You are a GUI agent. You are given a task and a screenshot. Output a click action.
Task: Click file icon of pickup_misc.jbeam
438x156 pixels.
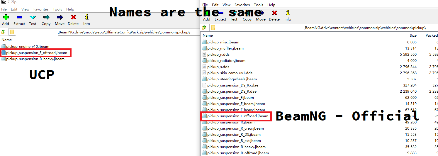point(205,42)
